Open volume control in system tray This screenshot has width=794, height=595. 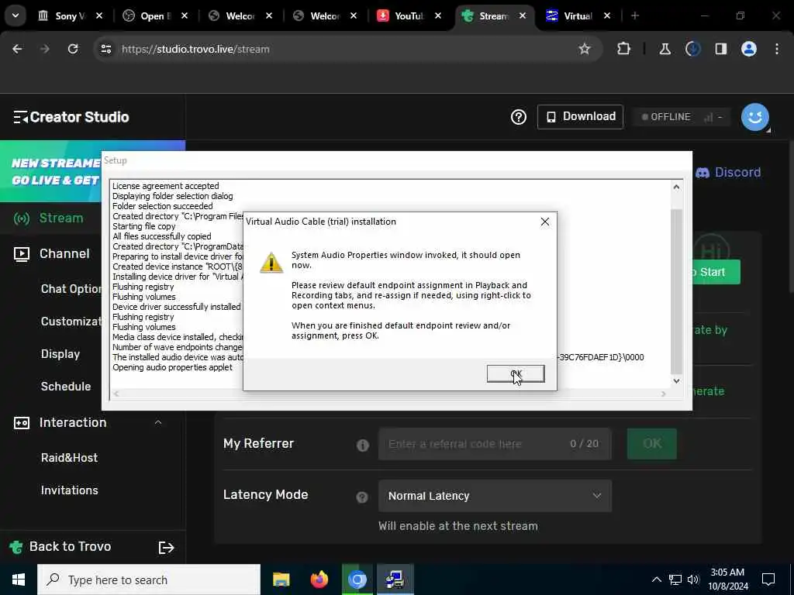[693, 580]
